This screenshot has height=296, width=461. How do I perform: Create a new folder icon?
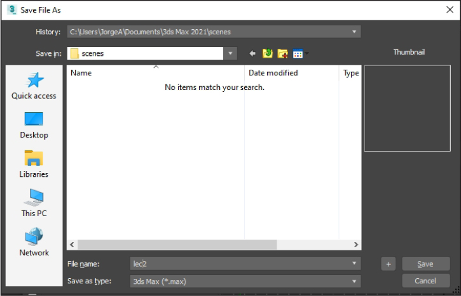click(283, 54)
